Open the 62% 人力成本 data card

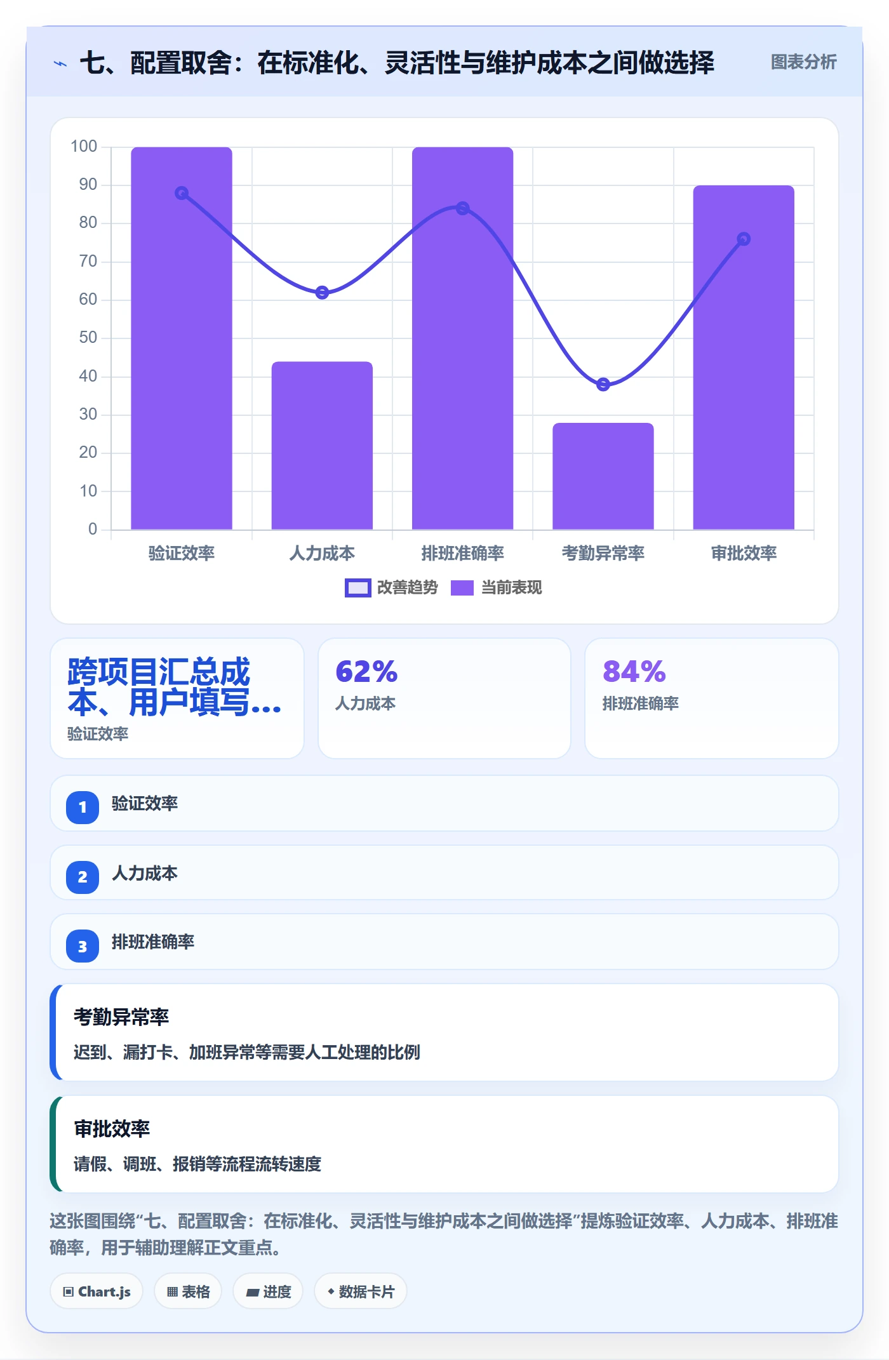(444, 698)
